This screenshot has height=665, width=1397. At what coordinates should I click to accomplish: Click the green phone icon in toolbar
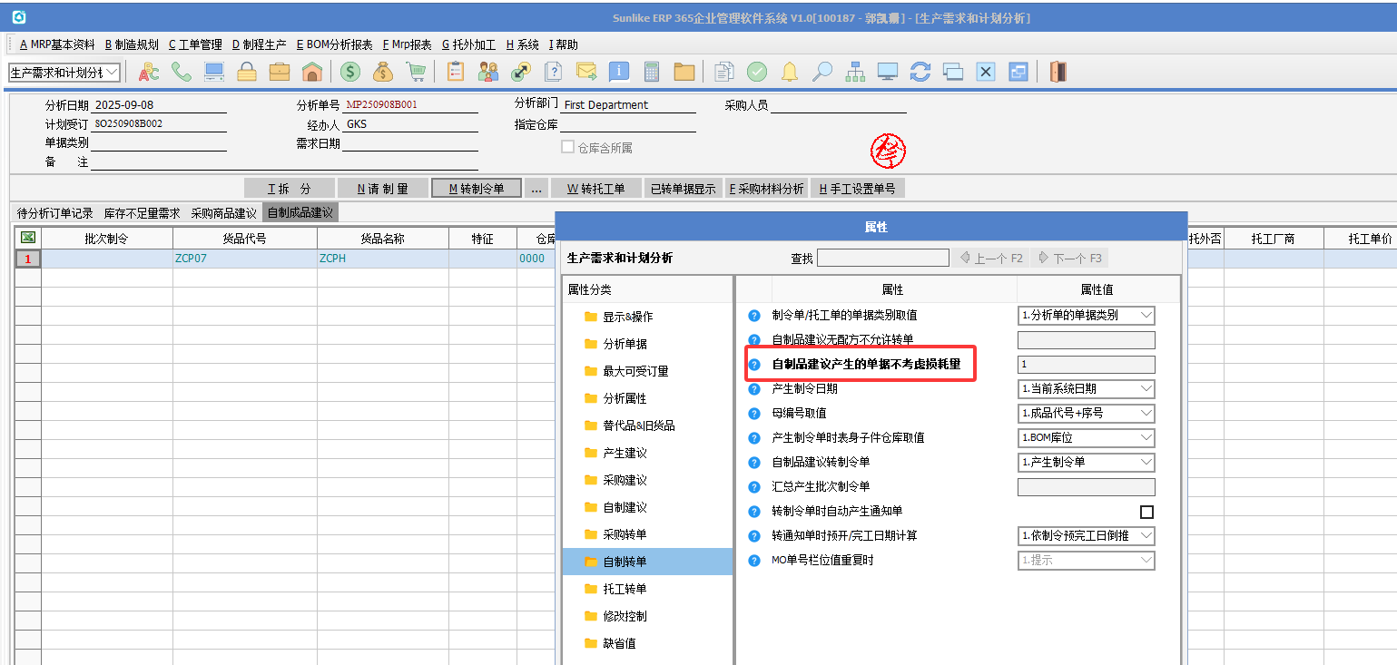point(182,72)
